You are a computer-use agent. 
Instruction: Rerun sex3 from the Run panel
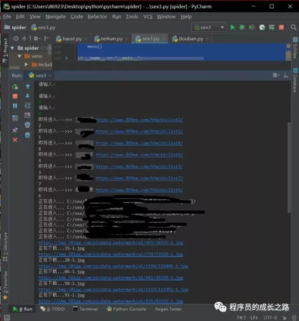click(15, 87)
